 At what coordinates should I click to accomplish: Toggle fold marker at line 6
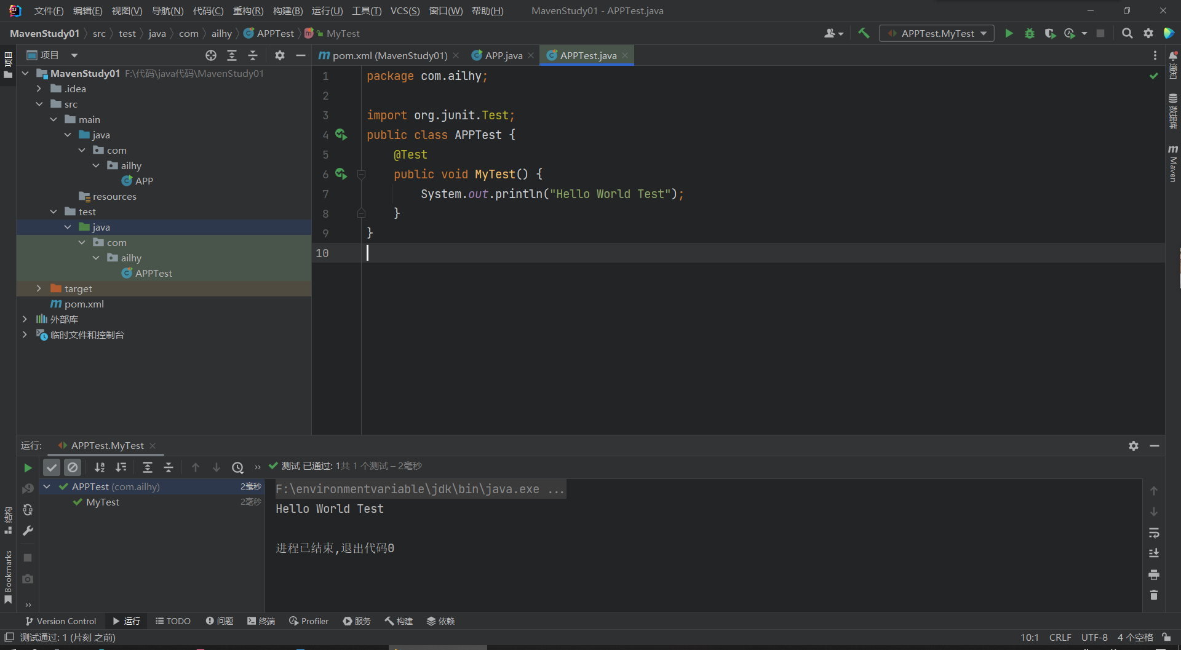coord(362,174)
